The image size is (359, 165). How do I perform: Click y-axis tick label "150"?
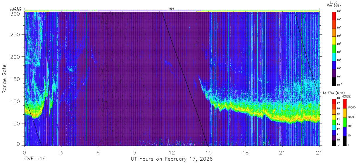coord(16,79)
